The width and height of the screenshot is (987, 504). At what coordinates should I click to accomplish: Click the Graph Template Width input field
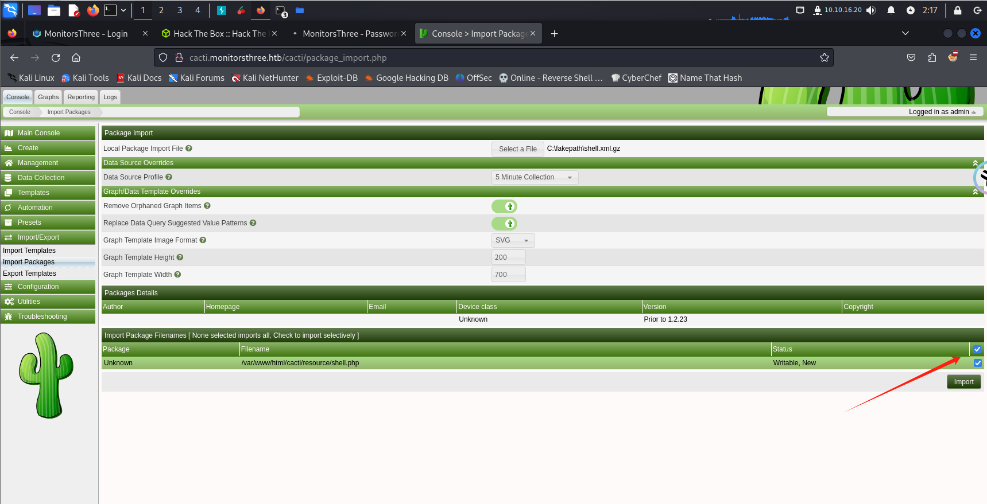[x=508, y=275]
